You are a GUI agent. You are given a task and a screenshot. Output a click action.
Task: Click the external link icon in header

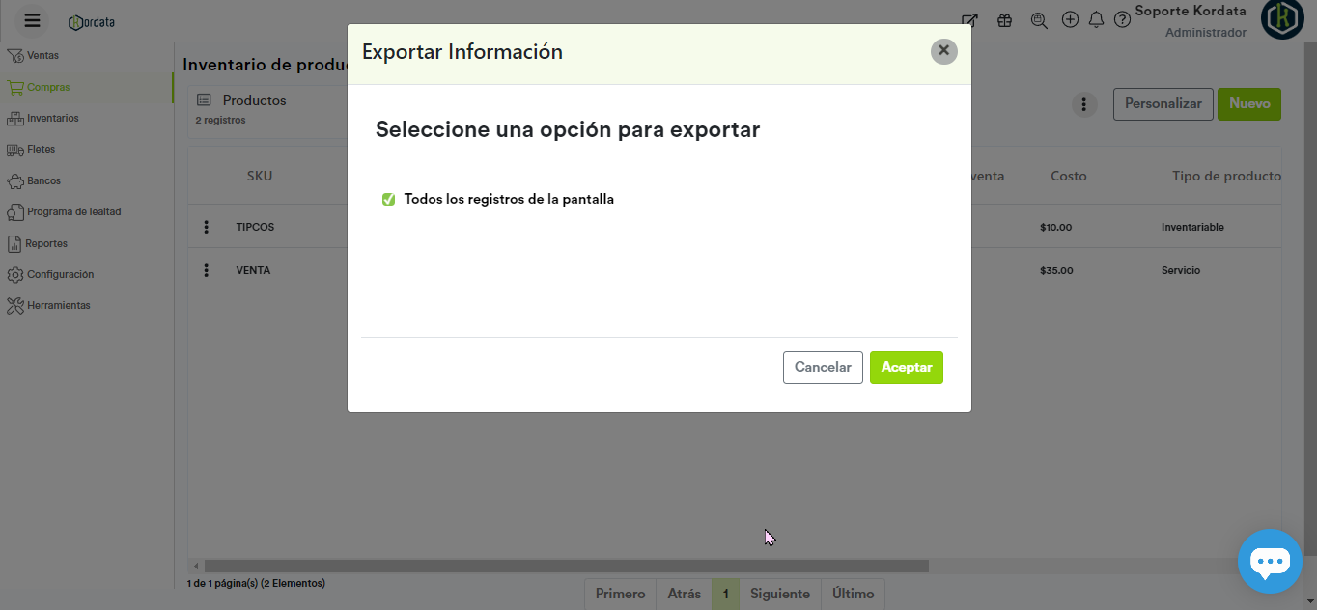(969, 20)
